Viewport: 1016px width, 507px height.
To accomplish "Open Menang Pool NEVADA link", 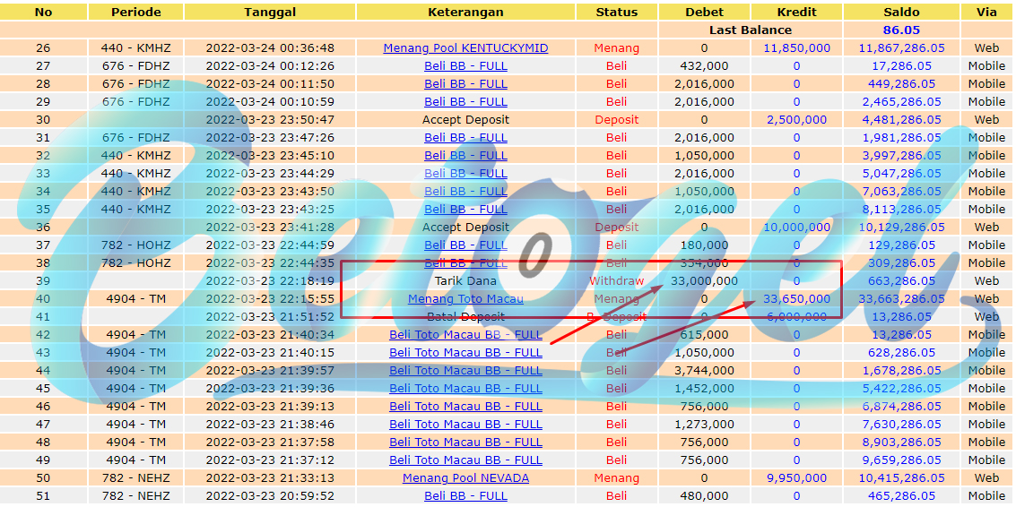I will click(x=465, y=477).
